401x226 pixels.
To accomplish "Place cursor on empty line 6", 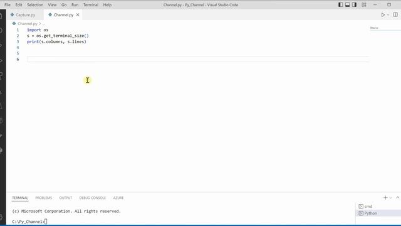I will tap(198, 59).
